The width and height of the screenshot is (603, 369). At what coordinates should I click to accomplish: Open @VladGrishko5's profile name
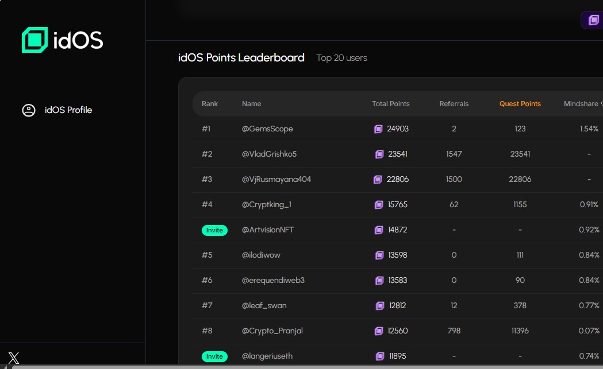[269, 154]
